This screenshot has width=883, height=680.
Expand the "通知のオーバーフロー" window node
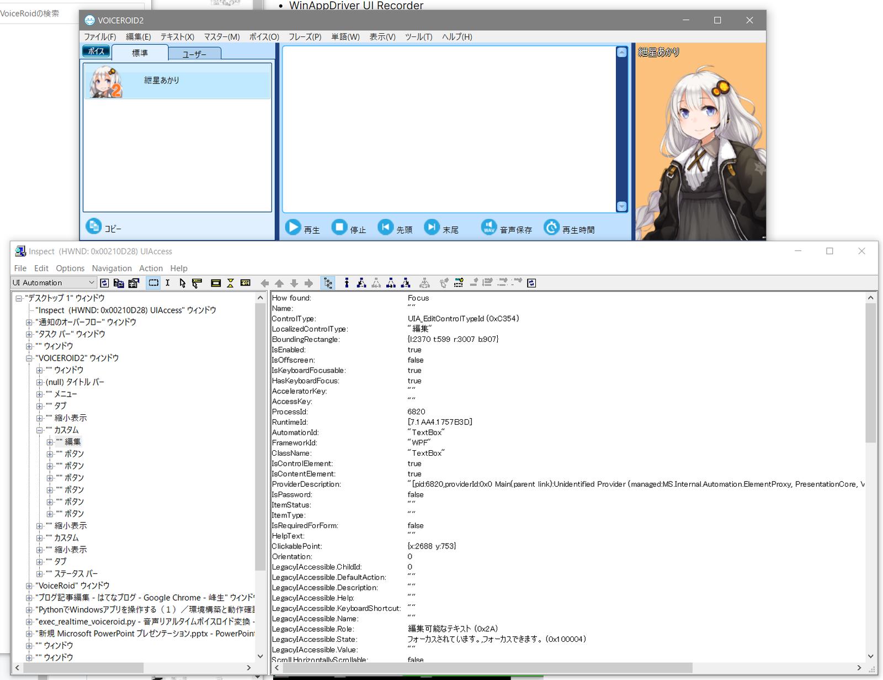pyautogui.click(x=29, y=322)
